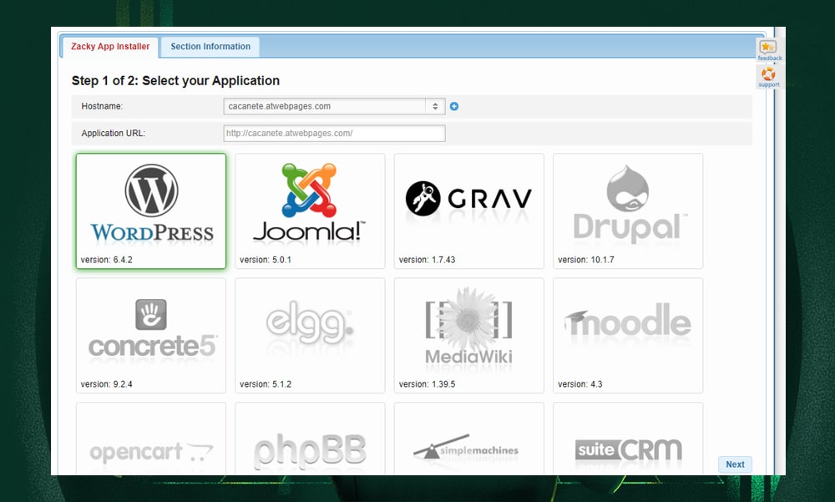The width and height of the screenshot is (835, 502).
Task: Pick the concrete5 application
Action: (150, 334)
